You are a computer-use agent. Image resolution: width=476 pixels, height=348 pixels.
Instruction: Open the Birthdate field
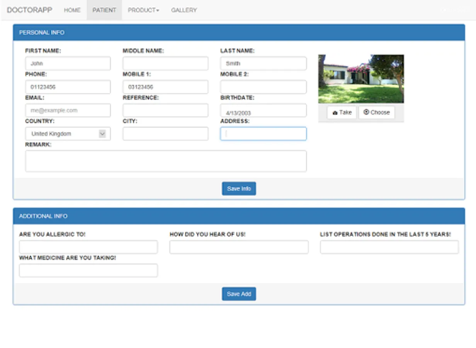263,110
